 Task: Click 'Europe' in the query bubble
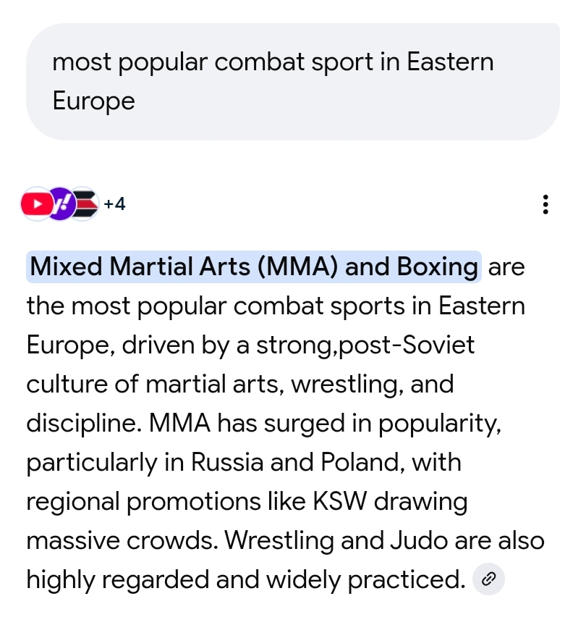(93, 101)
